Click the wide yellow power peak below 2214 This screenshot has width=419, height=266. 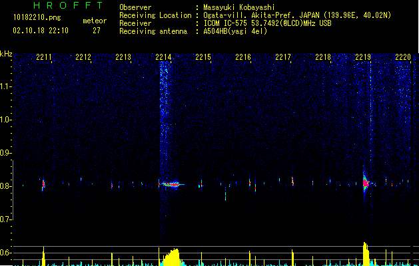click(171, 257)
